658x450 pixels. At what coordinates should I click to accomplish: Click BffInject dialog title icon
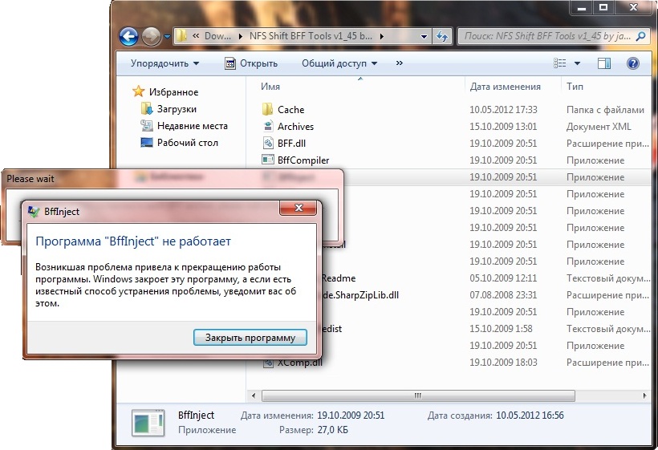34,211
